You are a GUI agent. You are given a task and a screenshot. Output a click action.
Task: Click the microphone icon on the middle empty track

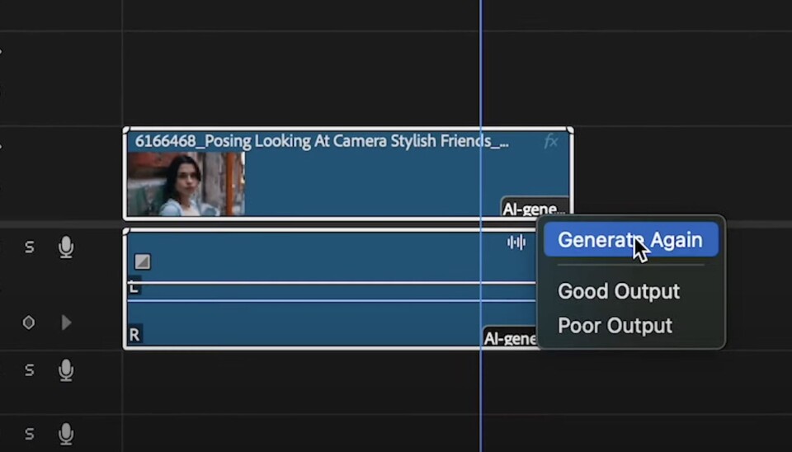(66, 370)
